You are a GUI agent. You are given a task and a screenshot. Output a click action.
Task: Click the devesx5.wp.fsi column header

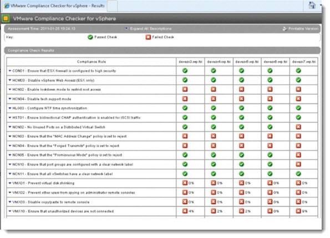point(247,62)
